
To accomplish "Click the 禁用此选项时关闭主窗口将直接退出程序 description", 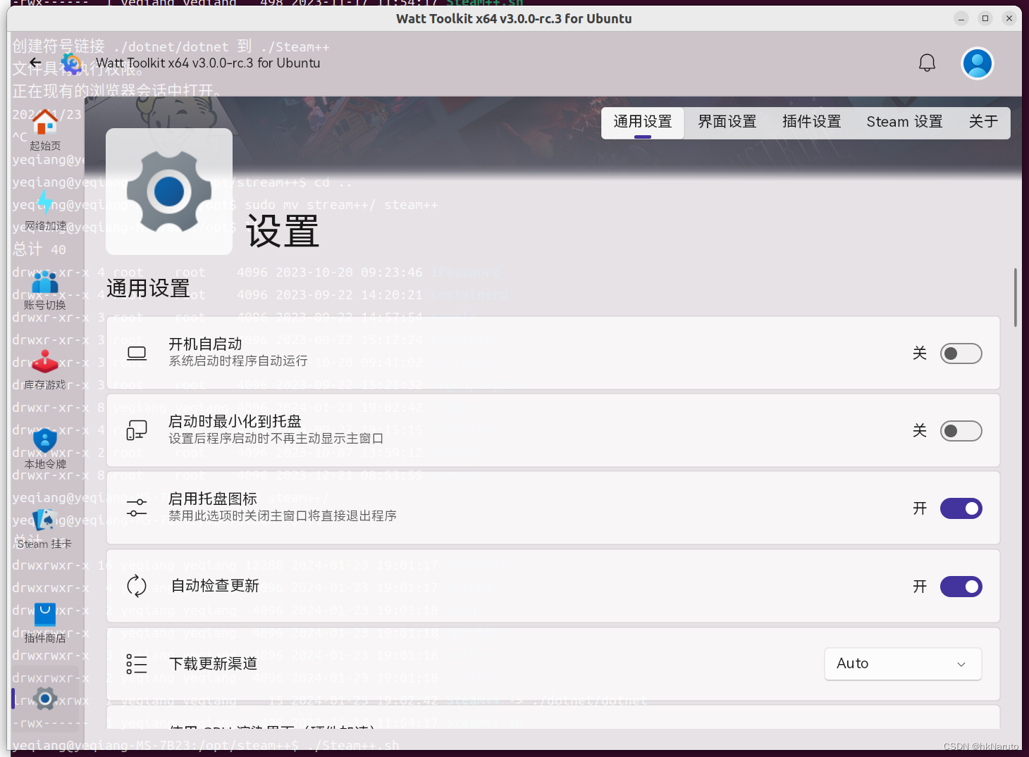I will [x=283, y=516].
